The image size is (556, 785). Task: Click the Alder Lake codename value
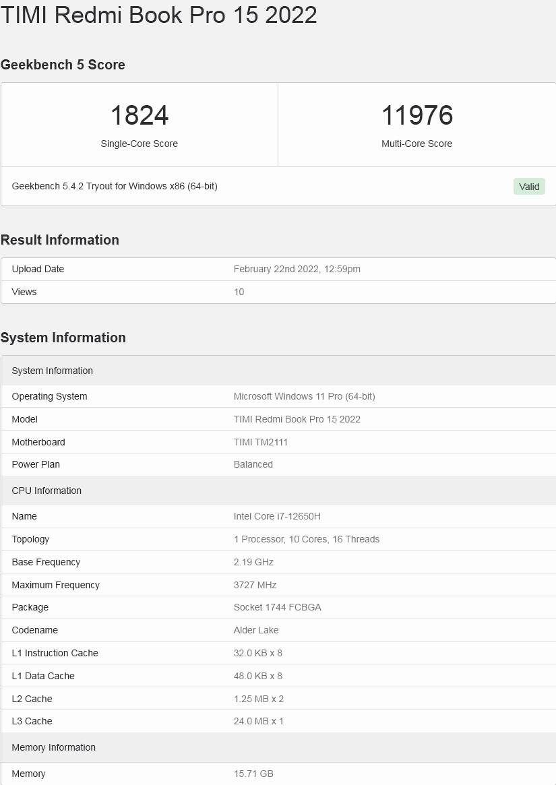pyautogui.click(x=256, y=630)
